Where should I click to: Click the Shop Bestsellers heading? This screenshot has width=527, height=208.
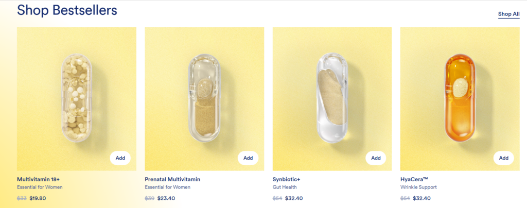click(x=67, y=10)
